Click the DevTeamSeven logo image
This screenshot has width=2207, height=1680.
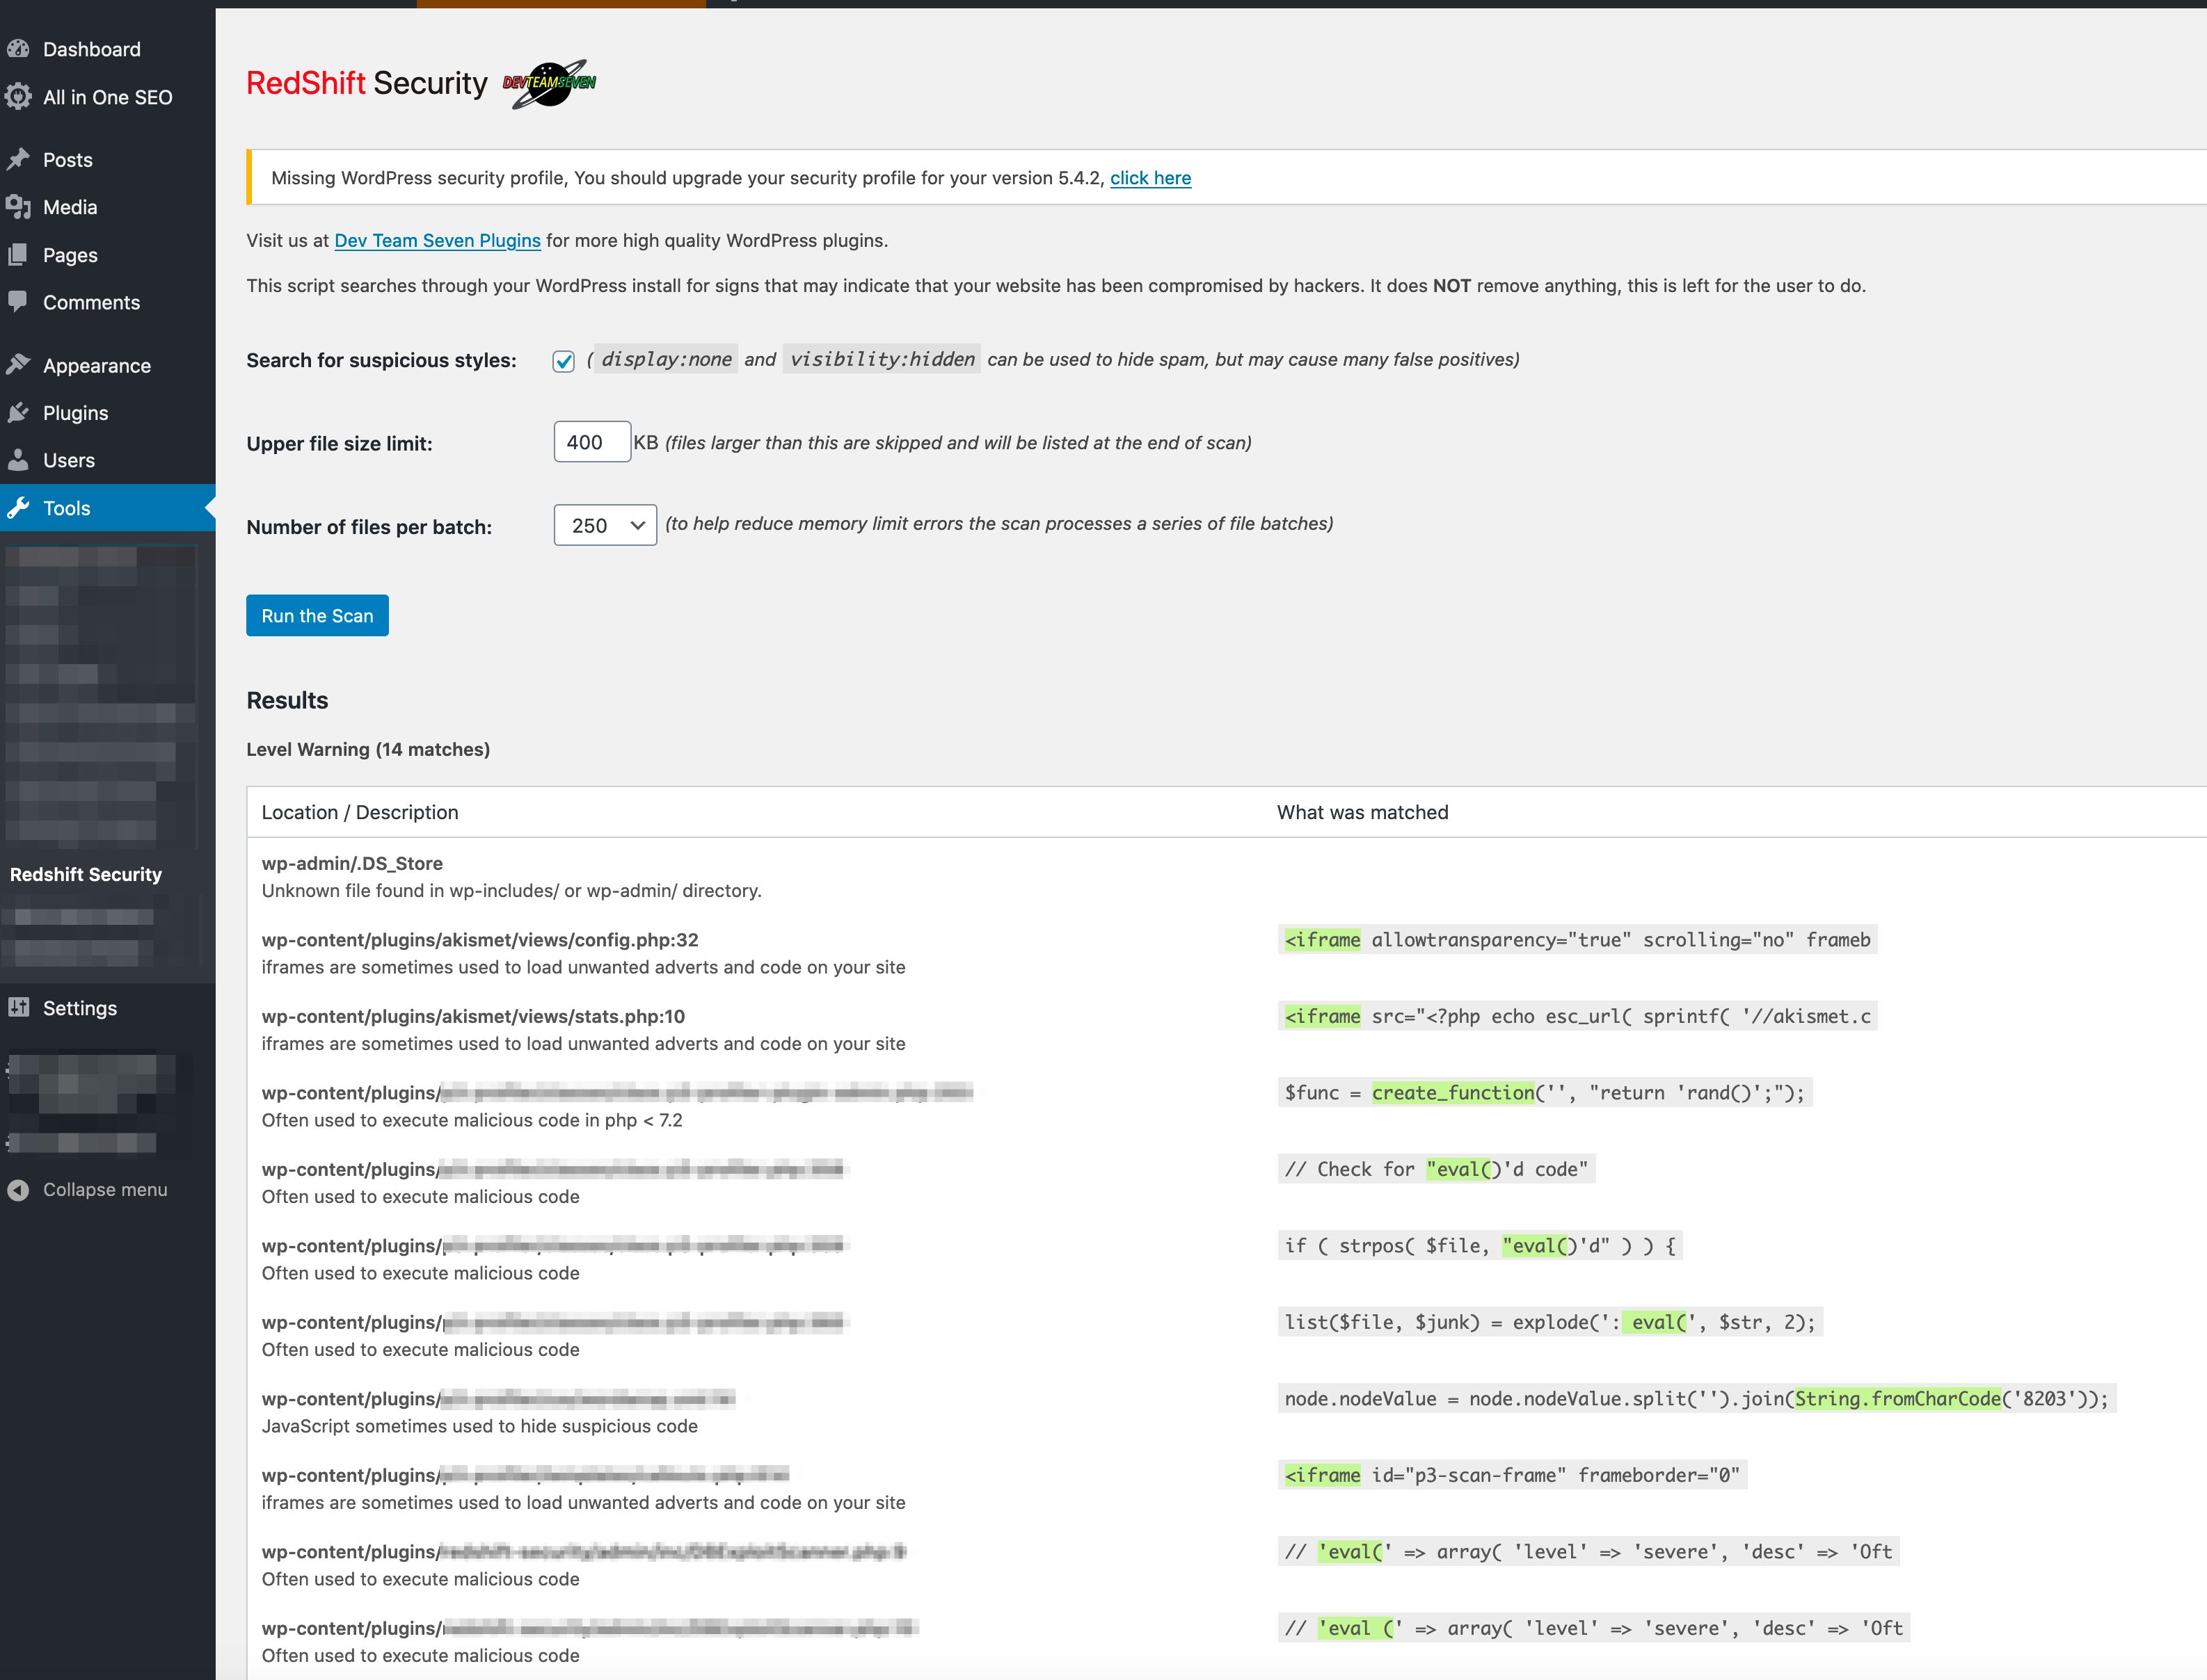(549, 83)
